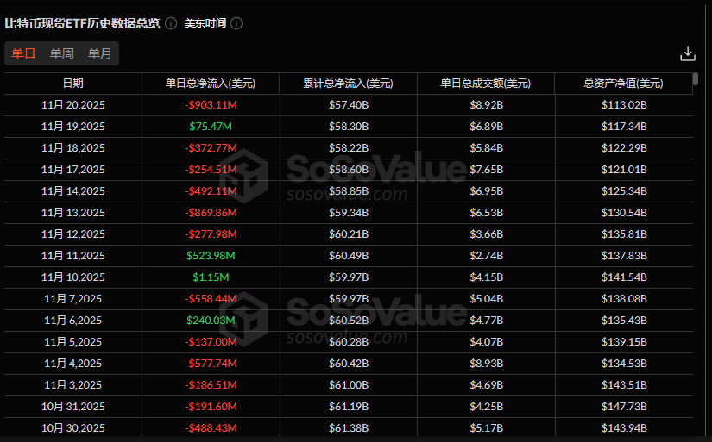
Task: Switch to the 单周 tab
Action: click(62, 53)
